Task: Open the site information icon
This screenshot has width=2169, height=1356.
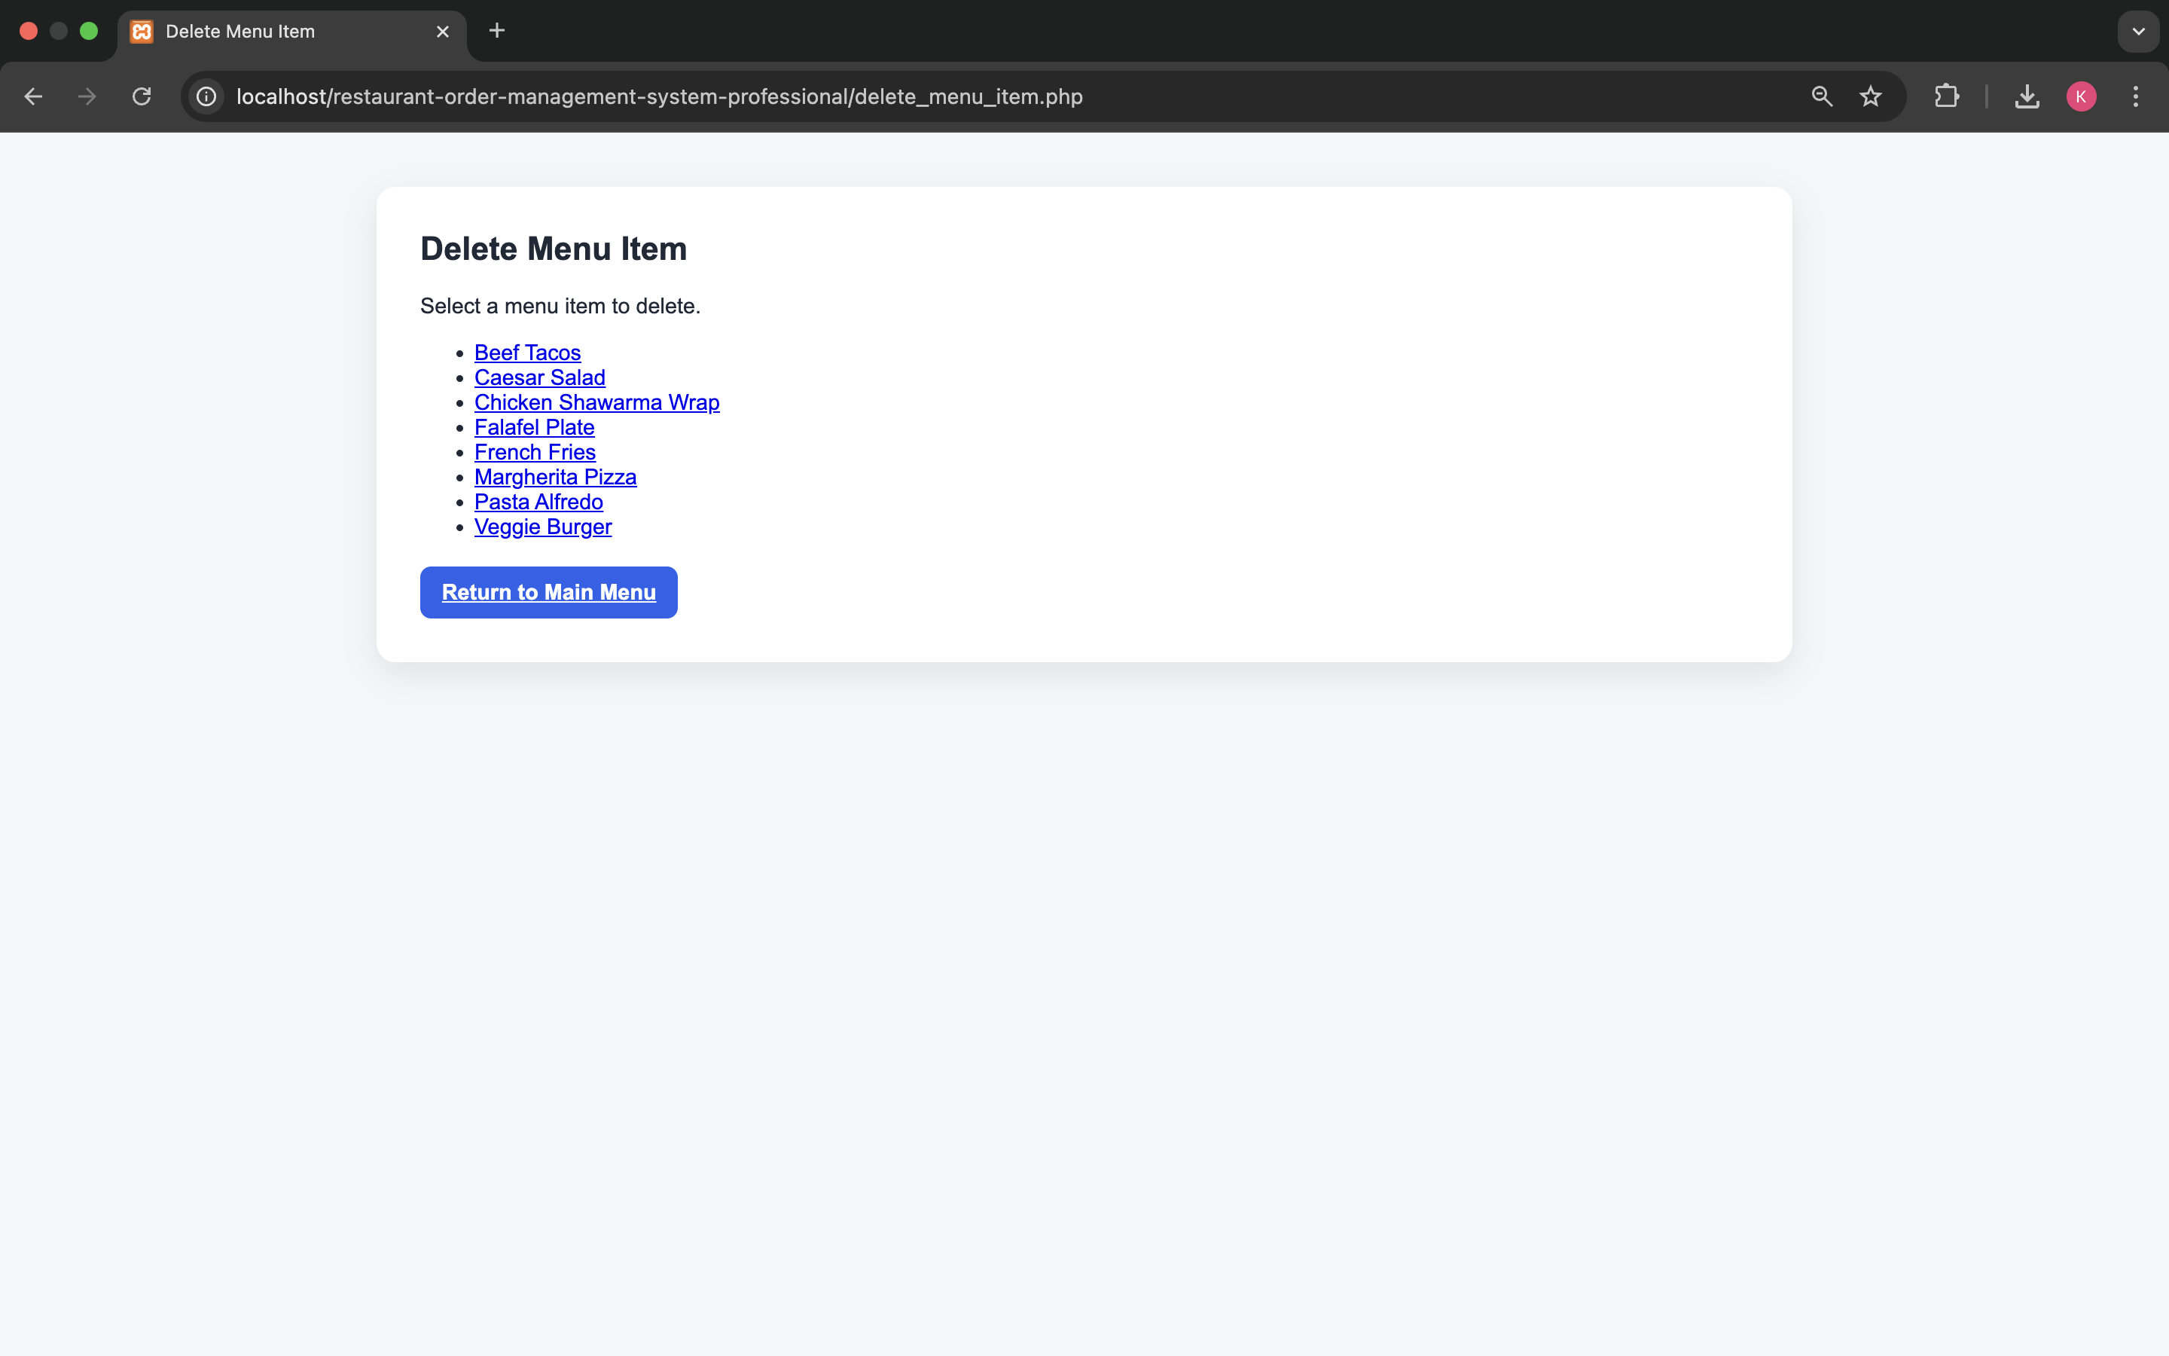Action: 206,96
